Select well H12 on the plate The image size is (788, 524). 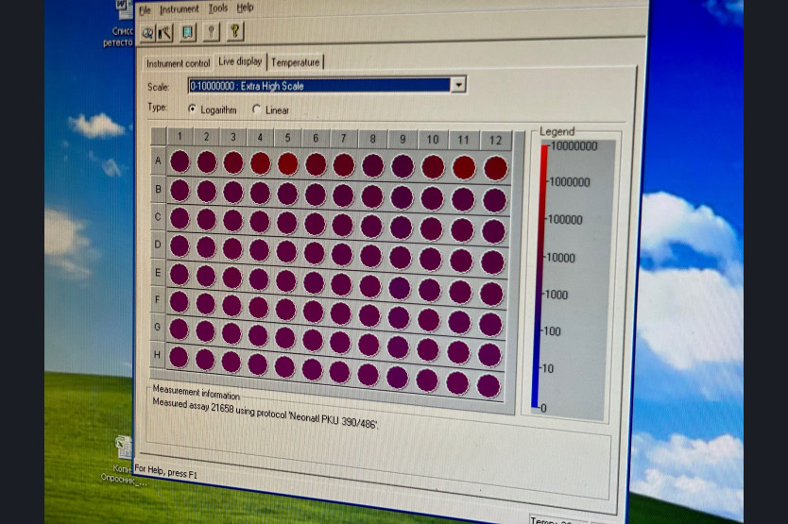[x=488, y=386]
